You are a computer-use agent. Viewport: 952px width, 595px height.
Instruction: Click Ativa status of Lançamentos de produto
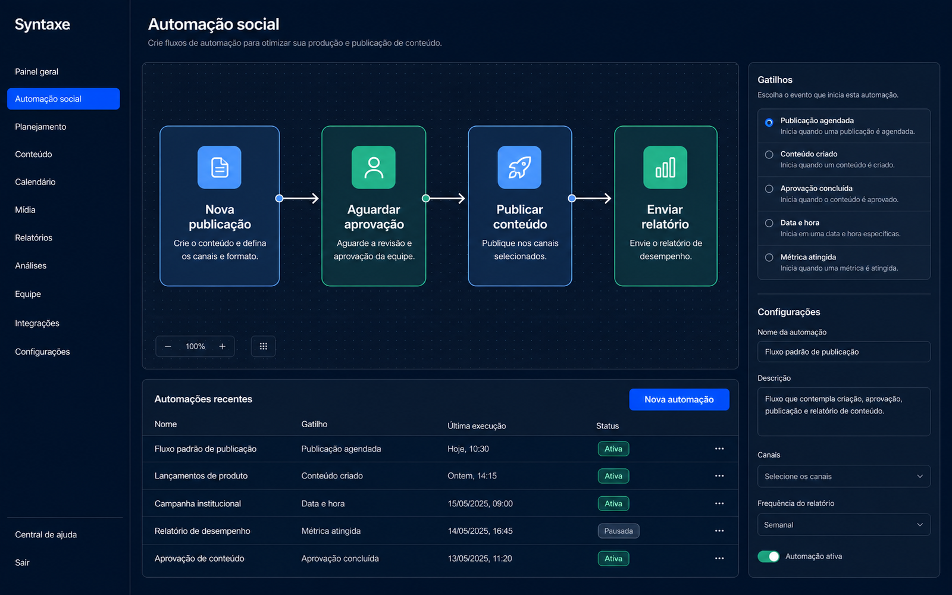click(x=613, y=476)
